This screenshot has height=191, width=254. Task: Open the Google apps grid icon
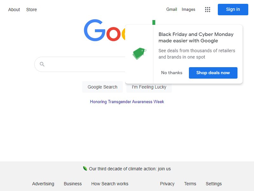tap(208, 10)
